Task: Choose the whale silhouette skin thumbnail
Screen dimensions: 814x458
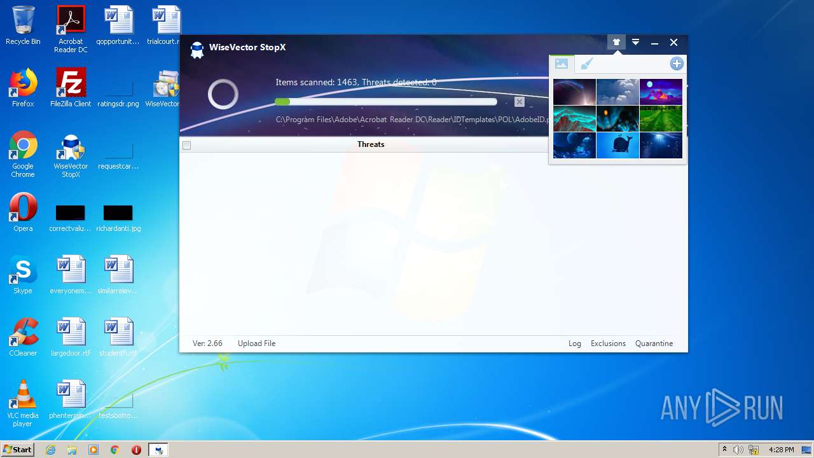Action: 617,146
